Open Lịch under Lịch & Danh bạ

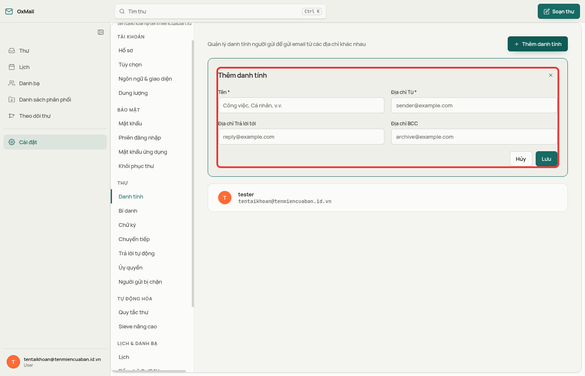tap(151, 357)
